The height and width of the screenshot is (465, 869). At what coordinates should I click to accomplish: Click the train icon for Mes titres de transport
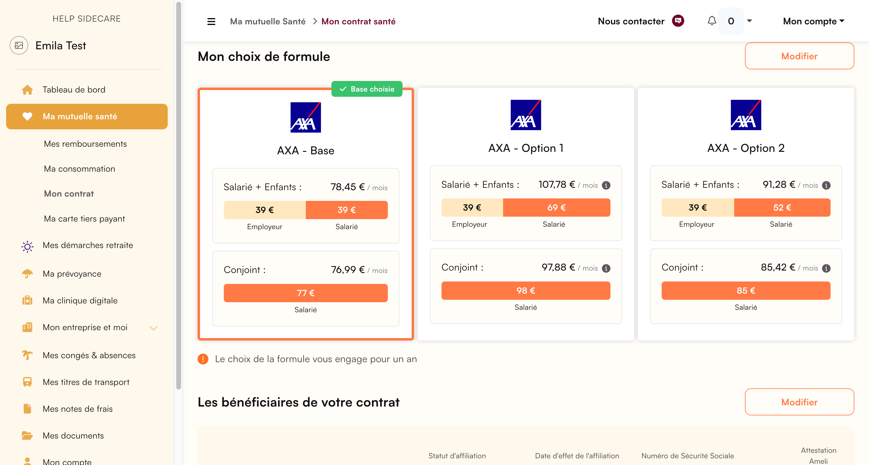(27, 382)
